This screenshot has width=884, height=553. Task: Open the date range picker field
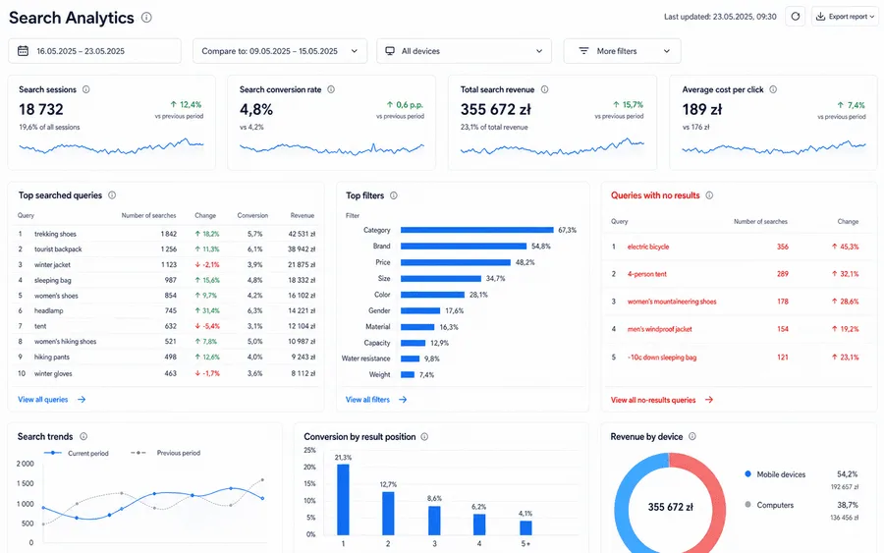94,51
